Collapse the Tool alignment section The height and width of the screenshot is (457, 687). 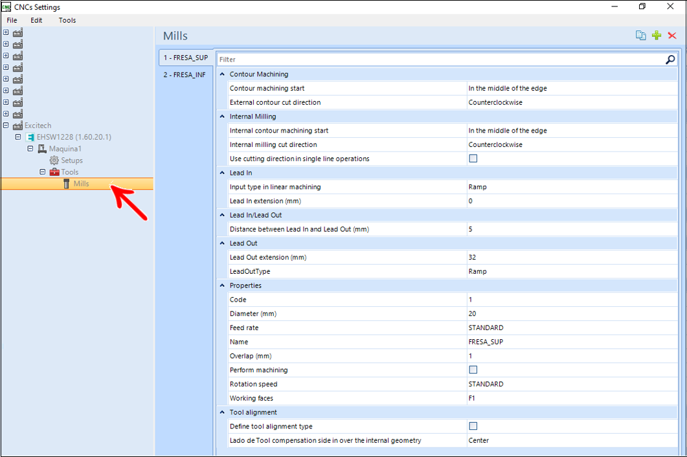tap(222, 412)
